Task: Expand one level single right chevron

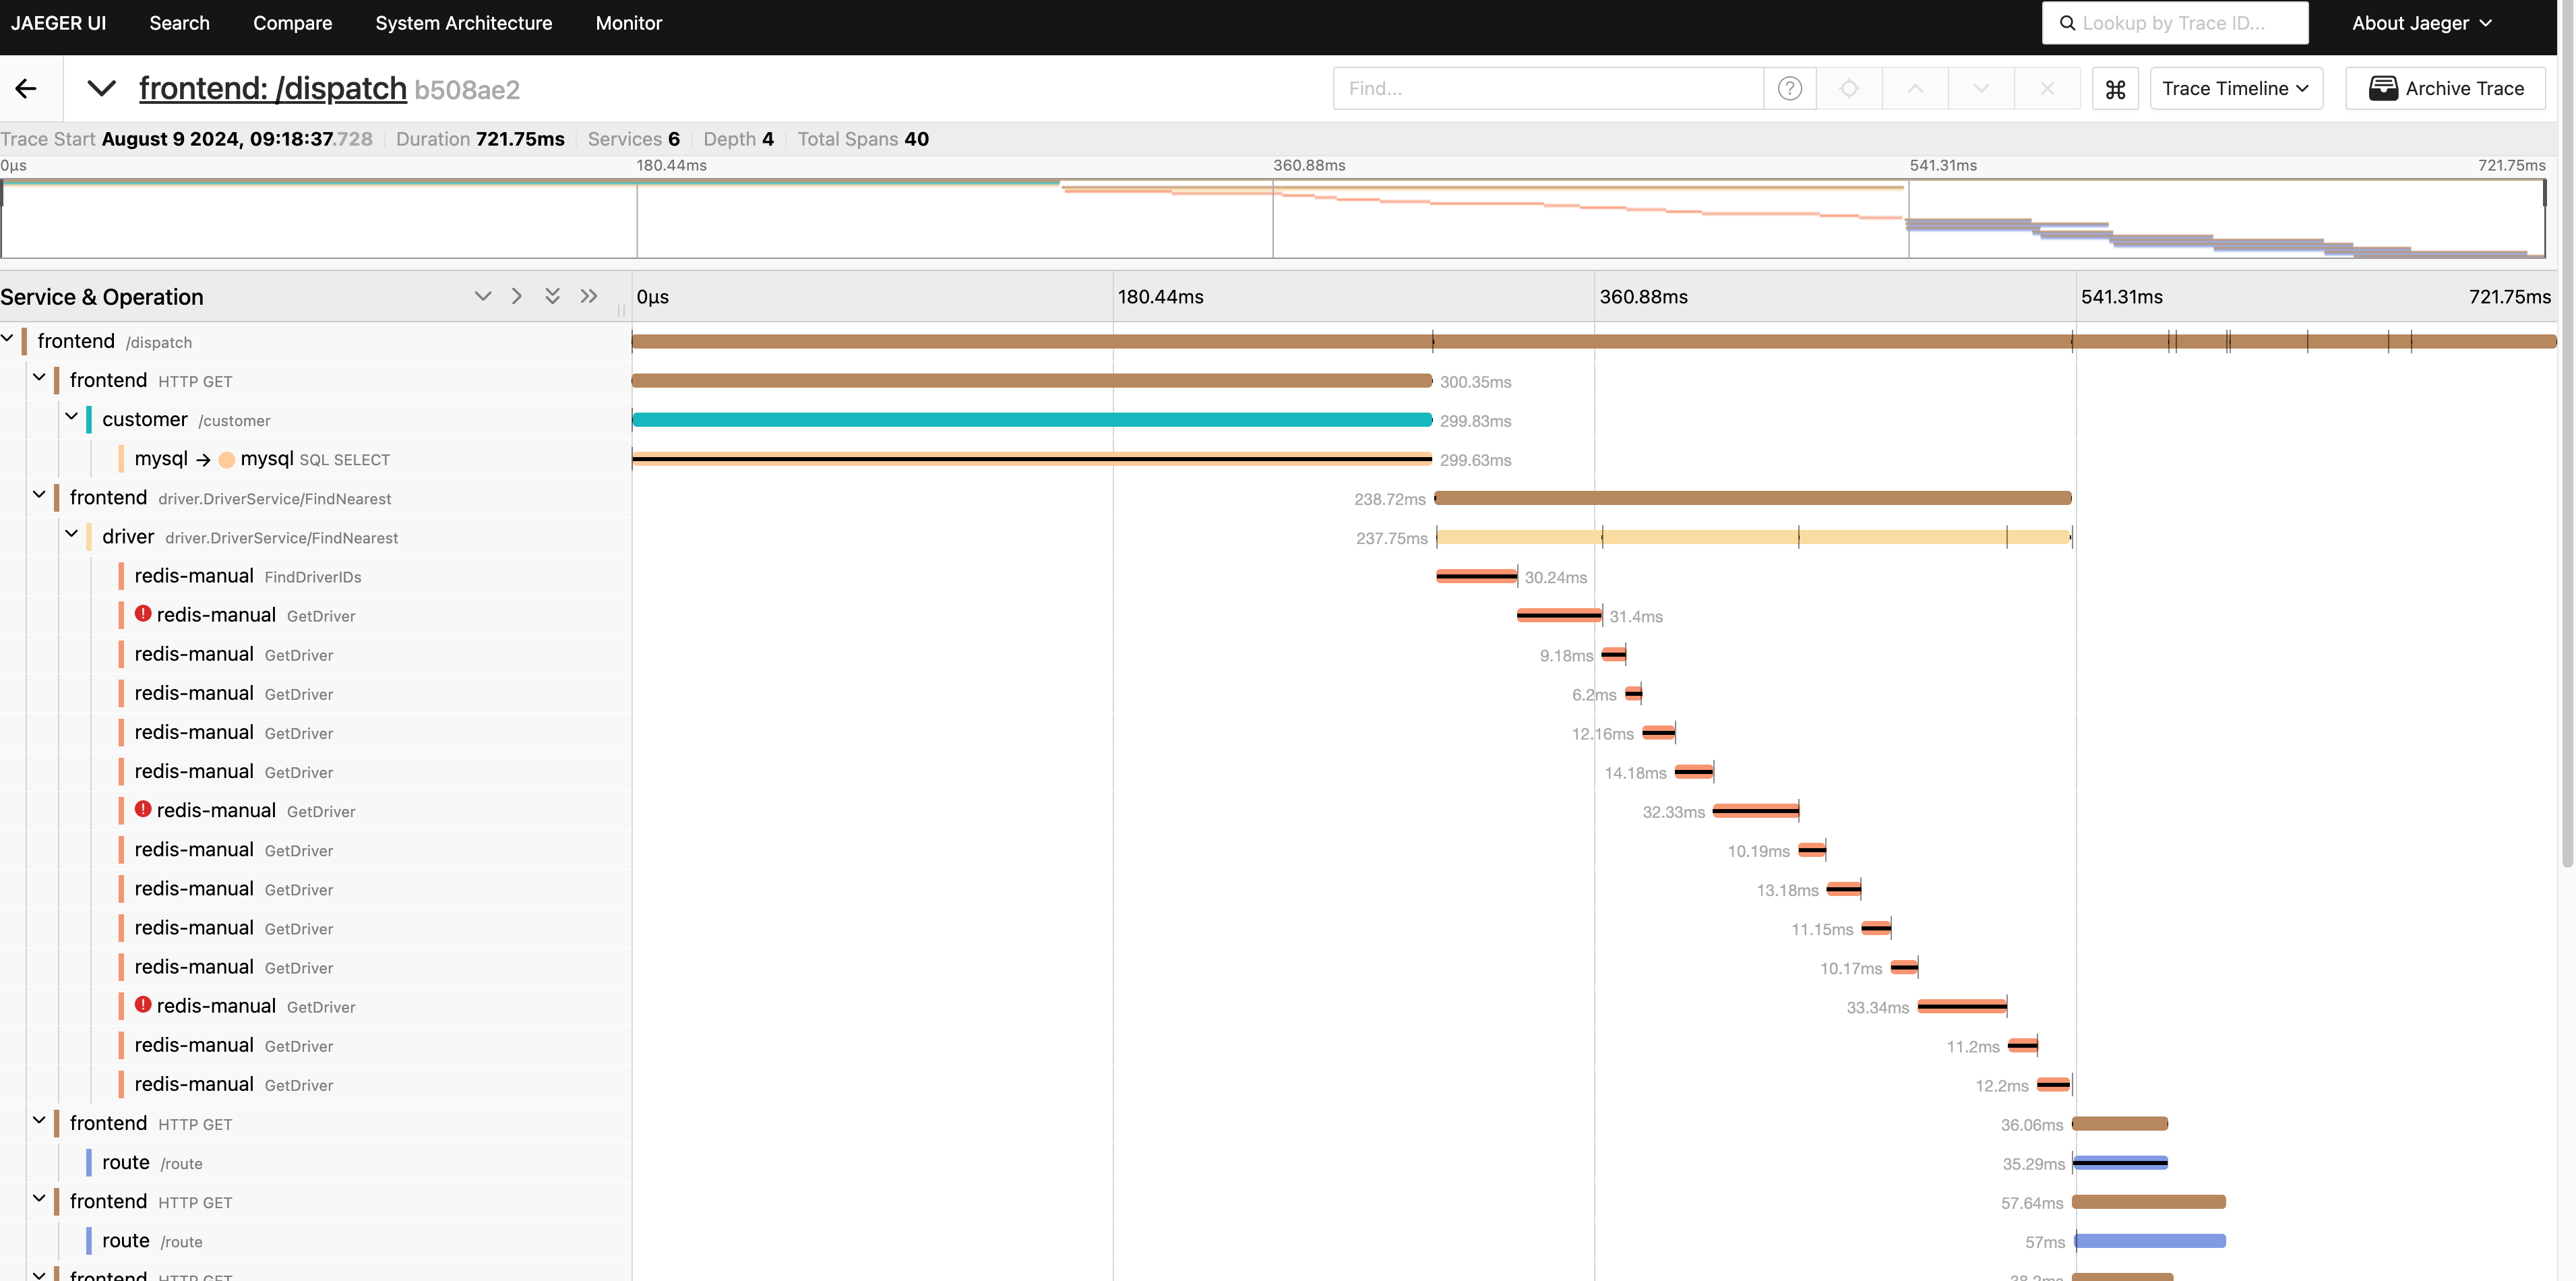Action: coord(517,296)
